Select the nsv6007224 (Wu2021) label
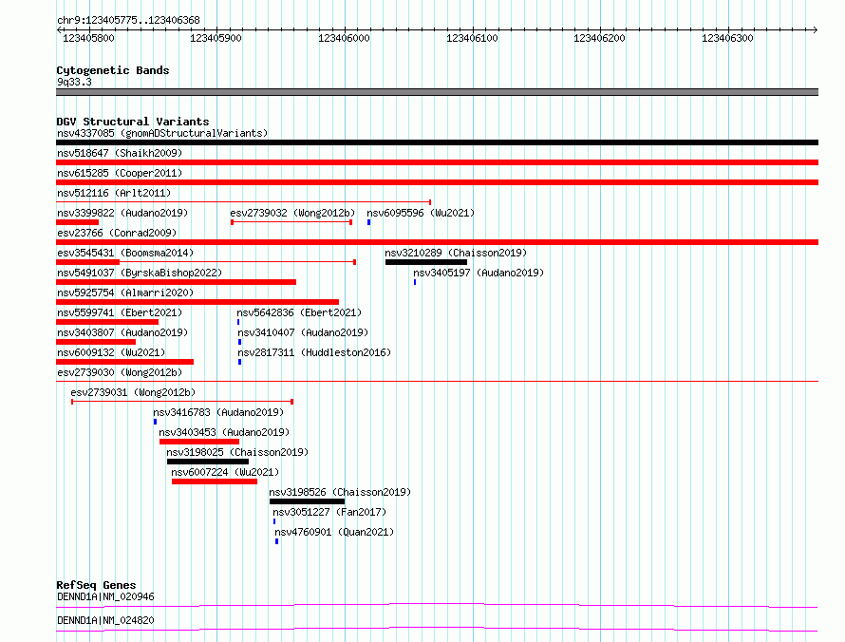This screenshot has width=845, height=642. 225,472
